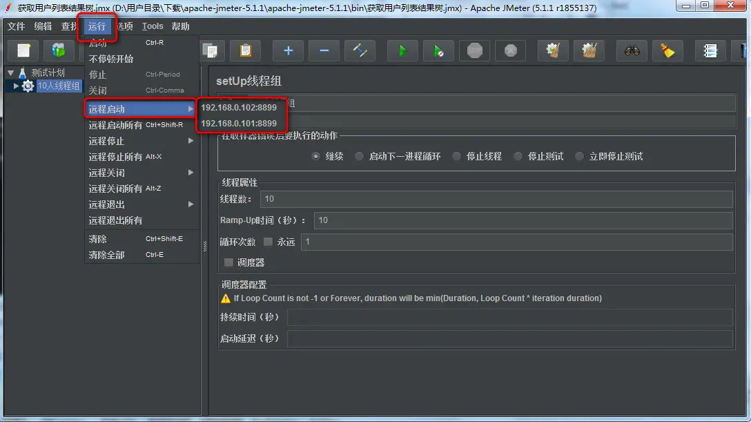
Task: Collapse the 测试计划 tree node
Action: pos(10,73)
